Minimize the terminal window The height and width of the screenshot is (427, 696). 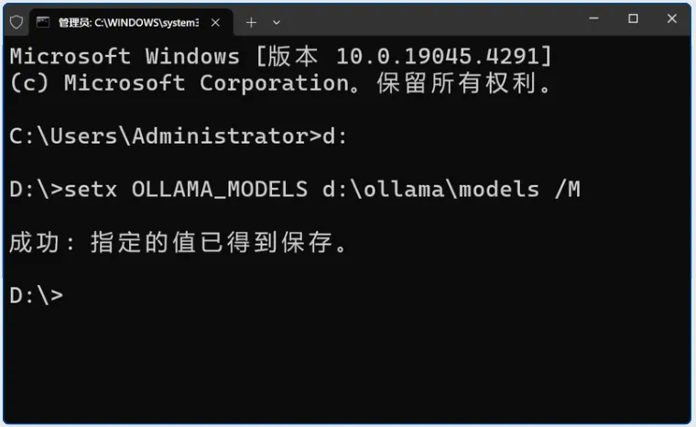[591, 19]
